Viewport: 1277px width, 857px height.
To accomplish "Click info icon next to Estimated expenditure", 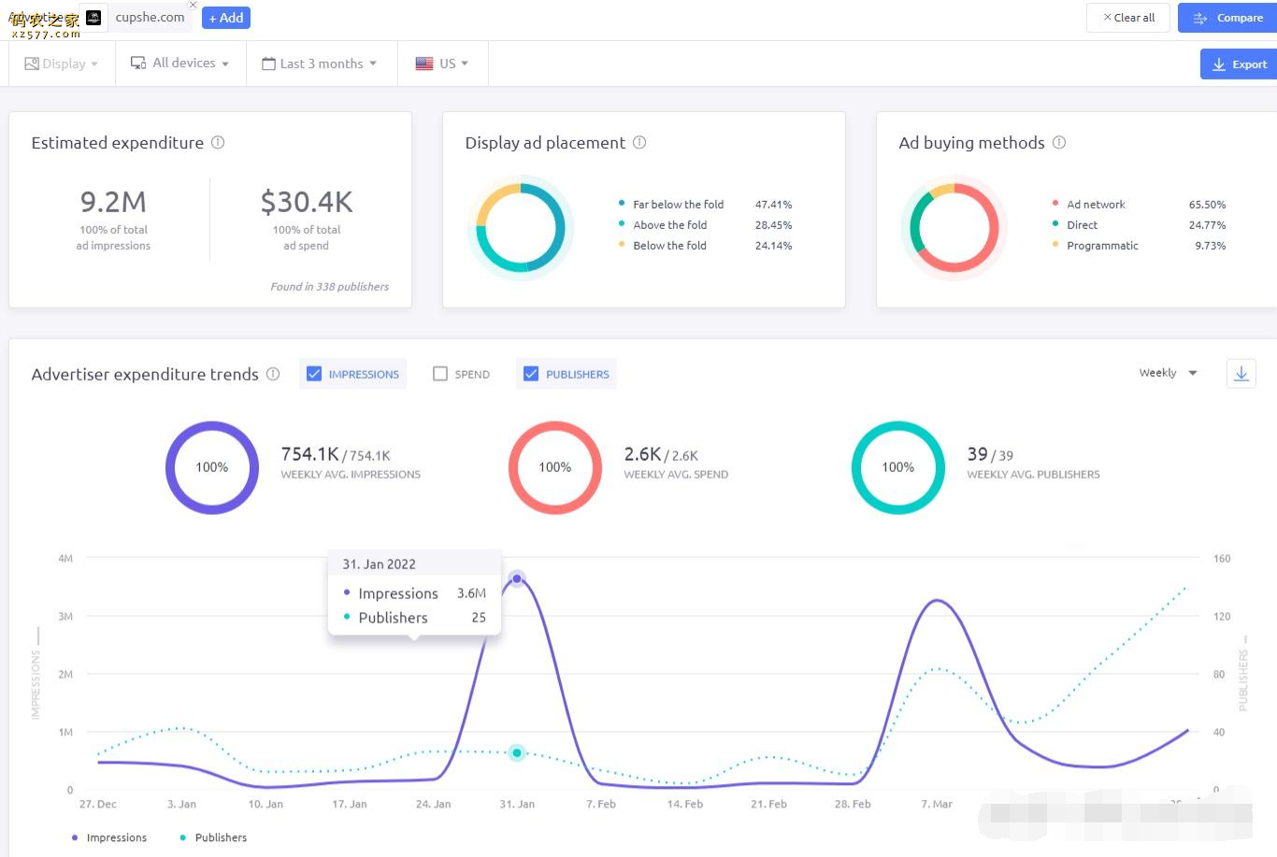I will point(218,142).
